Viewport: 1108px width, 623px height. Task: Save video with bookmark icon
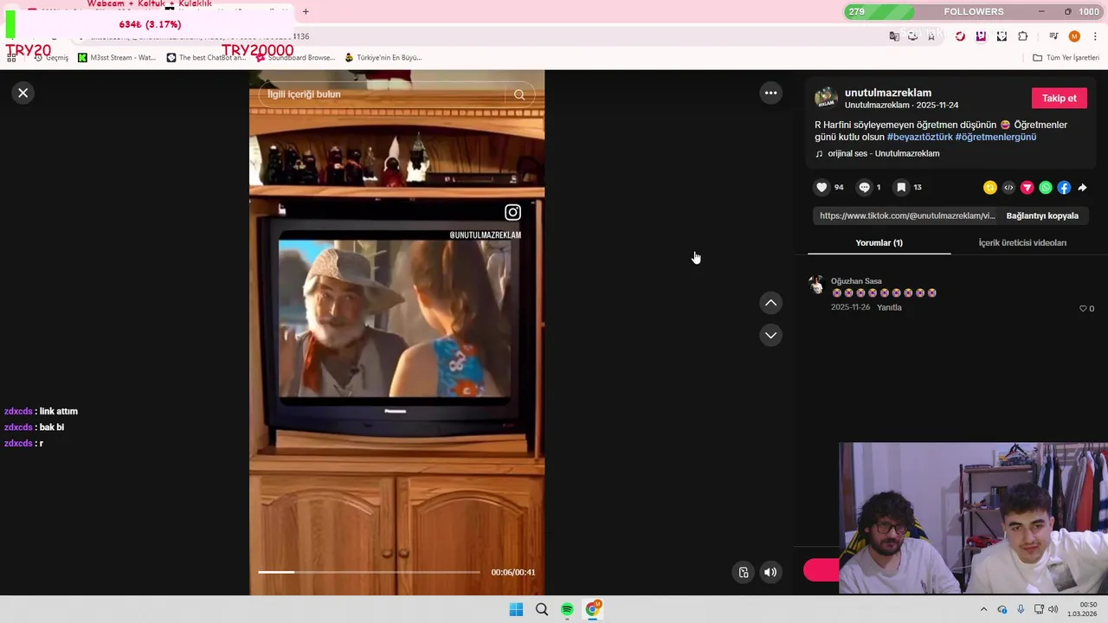coord(901,187)
